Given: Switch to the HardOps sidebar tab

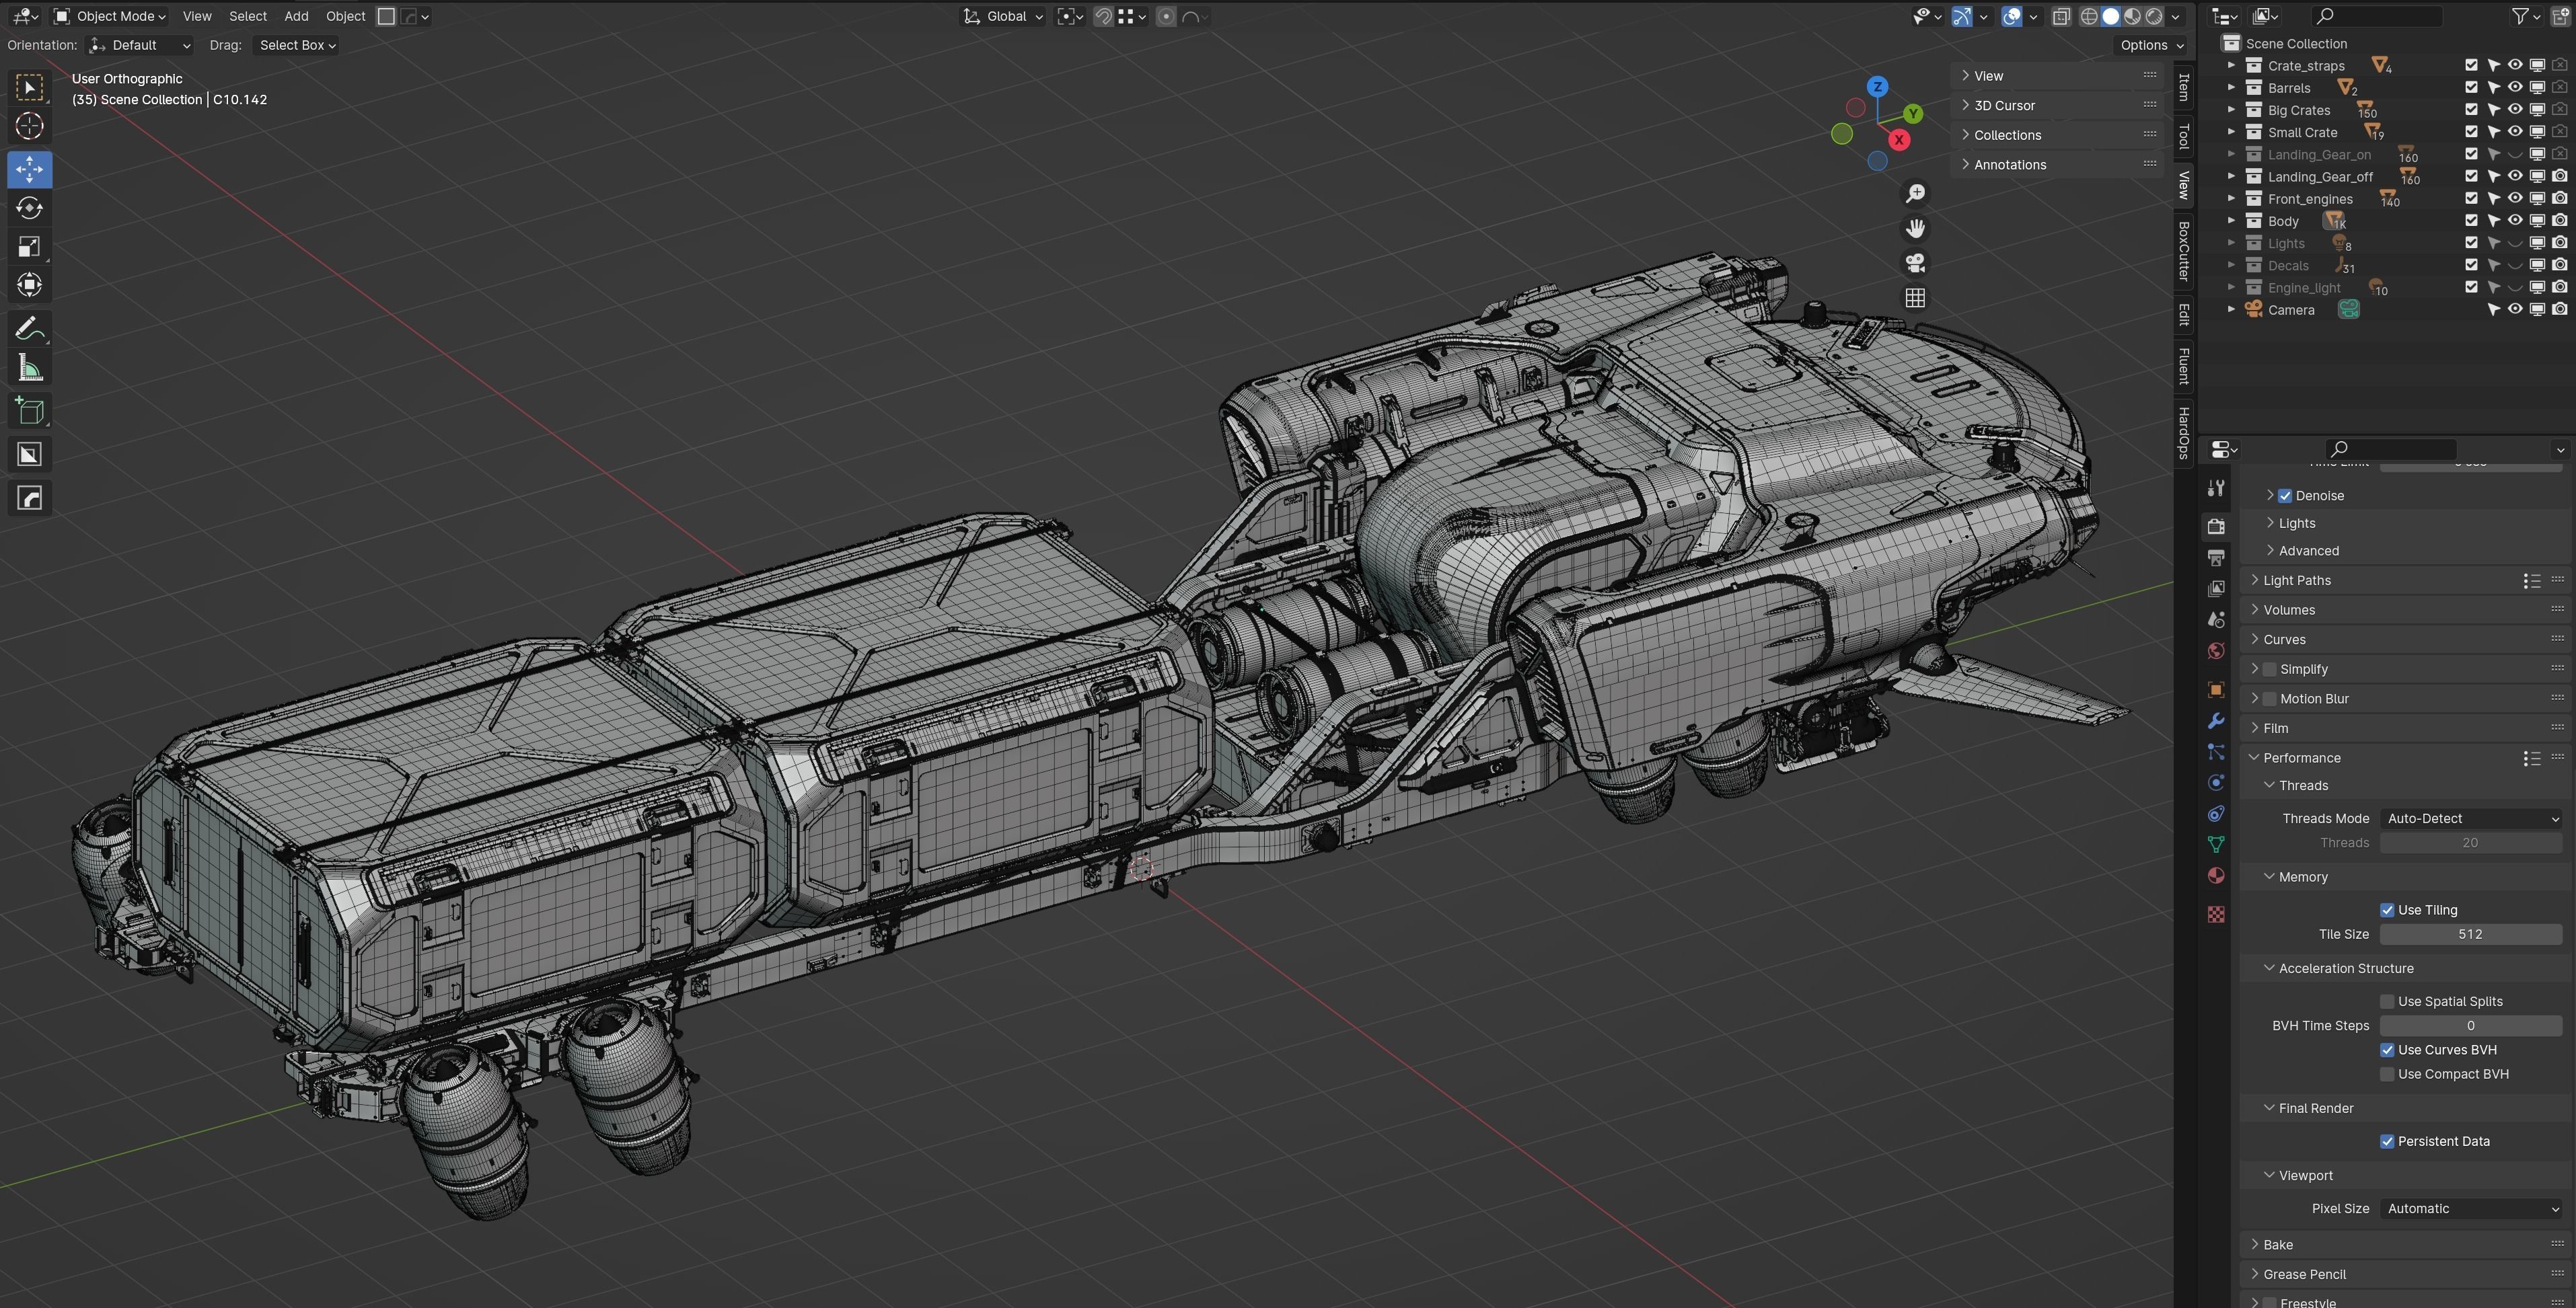Looking at the screenshot, I should click(2184, 432).
